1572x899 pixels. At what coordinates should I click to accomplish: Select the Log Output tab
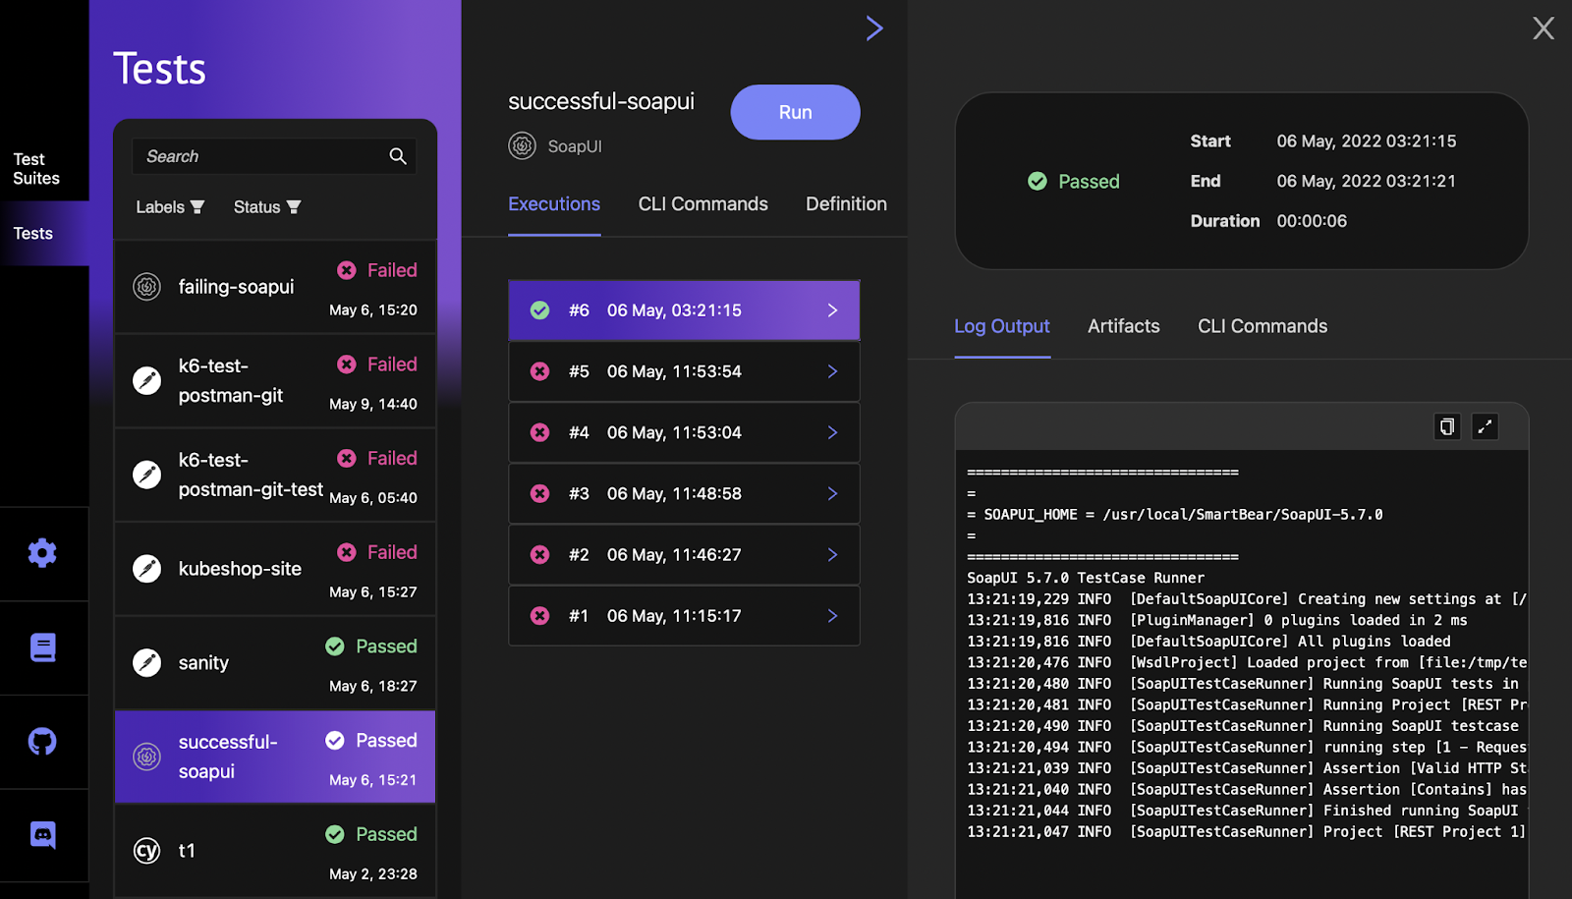(x=1002, y=326)
